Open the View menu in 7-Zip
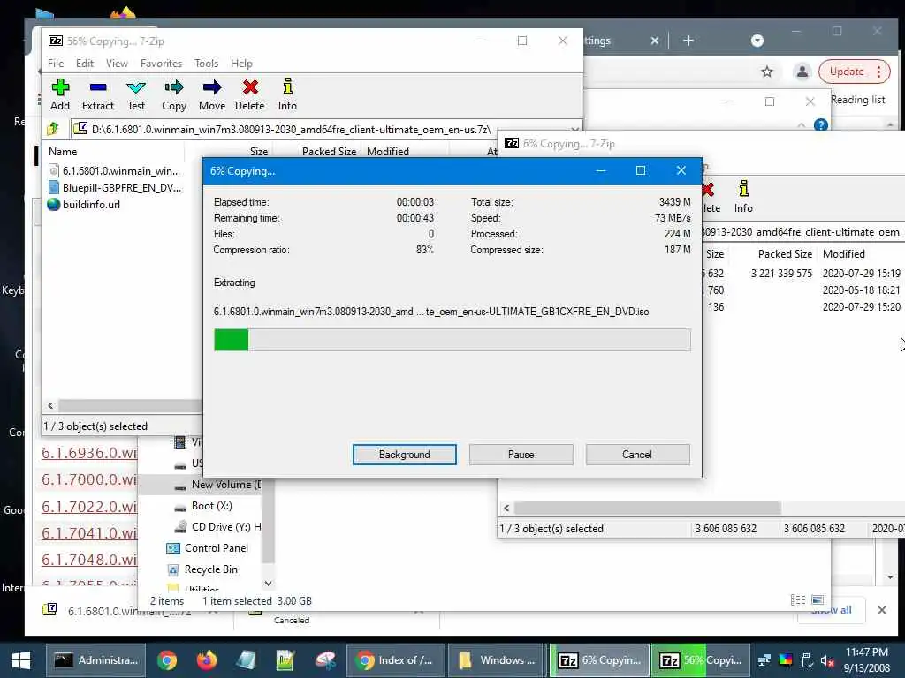The height and width of the screenshot is (678, 905). pyautogui.click(x=117, y=64)
